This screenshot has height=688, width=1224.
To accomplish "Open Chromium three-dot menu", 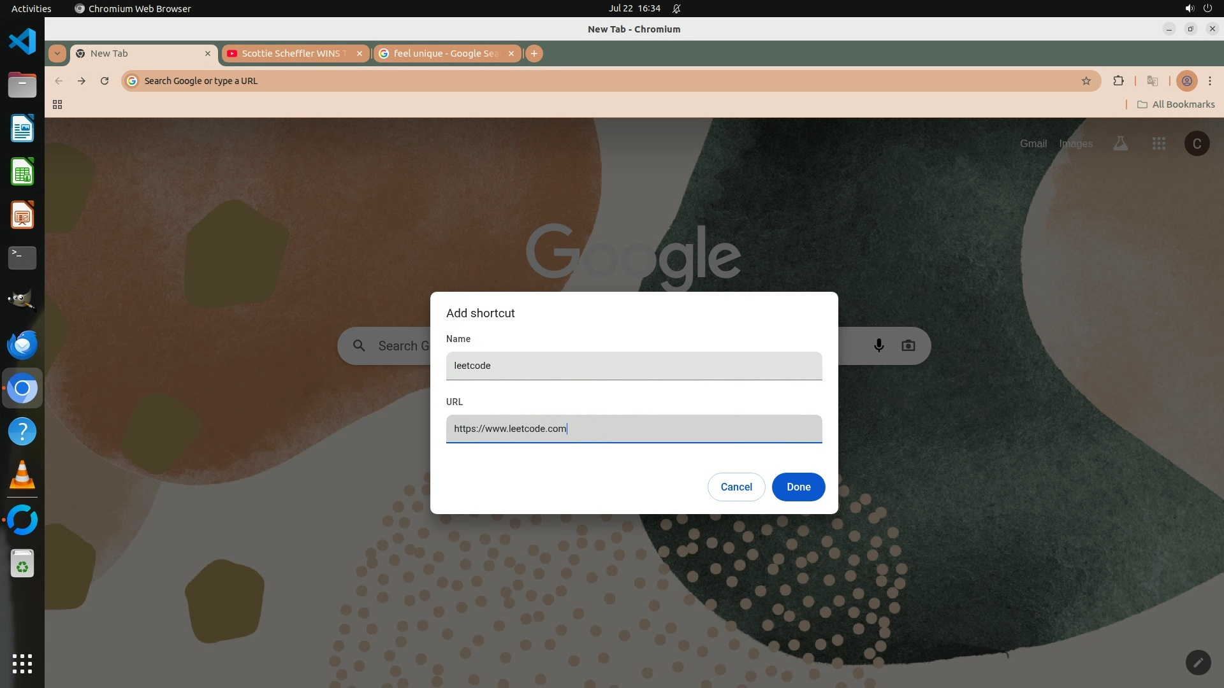I will pos(1210,81).
